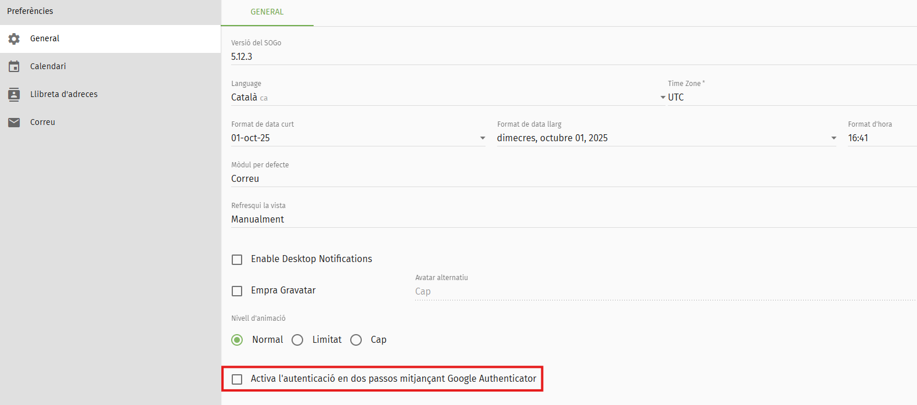
Task: Open the Mòdul per defecte selector
Action: tap(572, 179)
